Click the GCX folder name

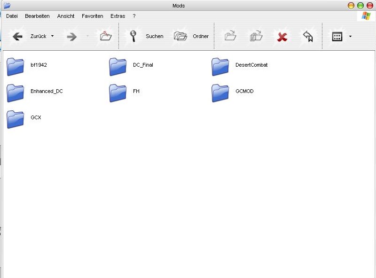pos(36,117)
